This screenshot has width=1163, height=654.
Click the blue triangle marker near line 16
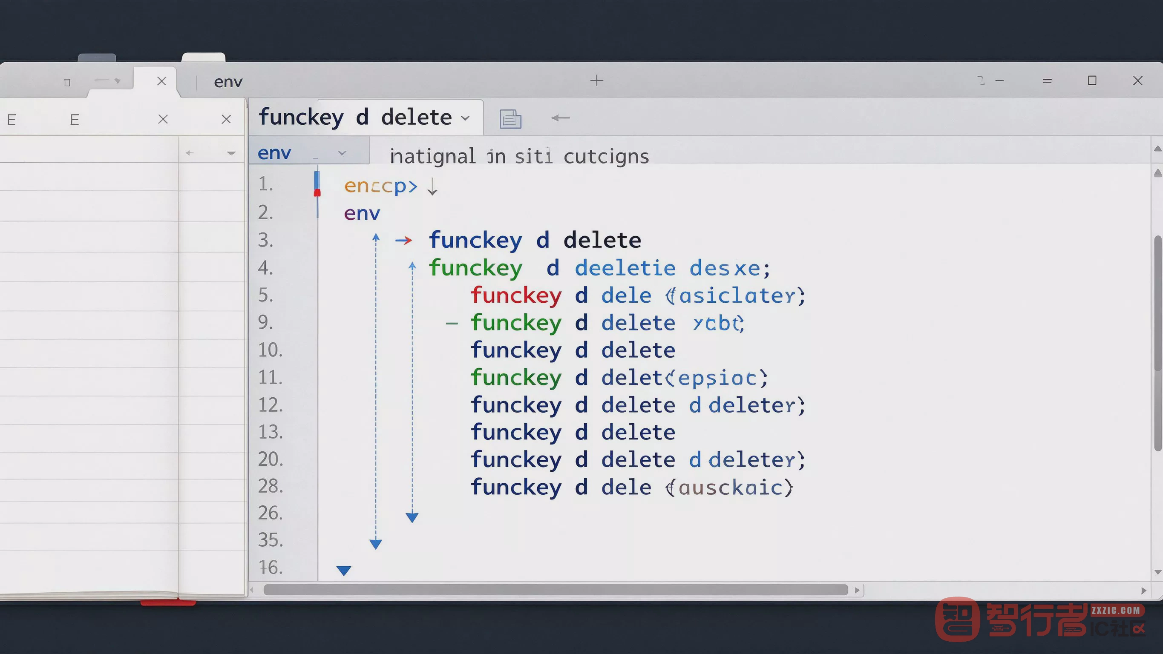pyautogui.click(x=343, y=571)
